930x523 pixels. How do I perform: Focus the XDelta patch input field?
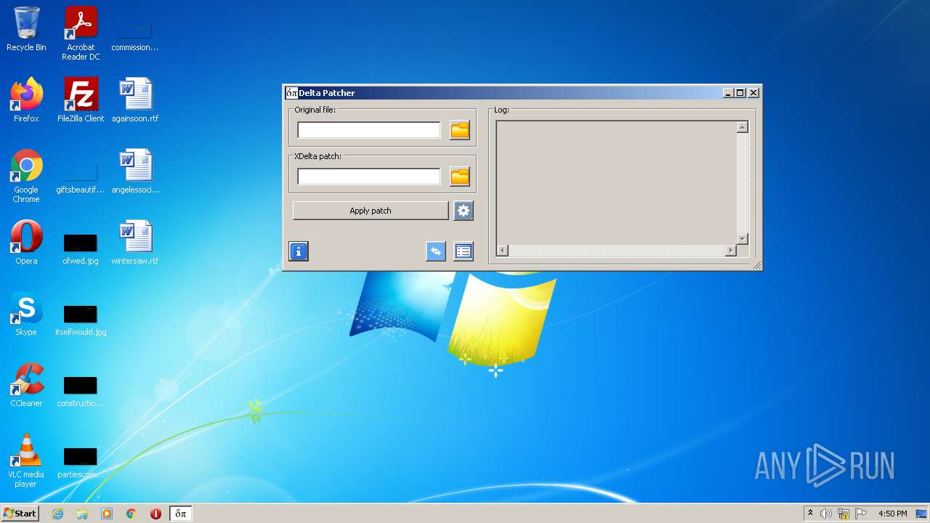[x=369, y=177]
